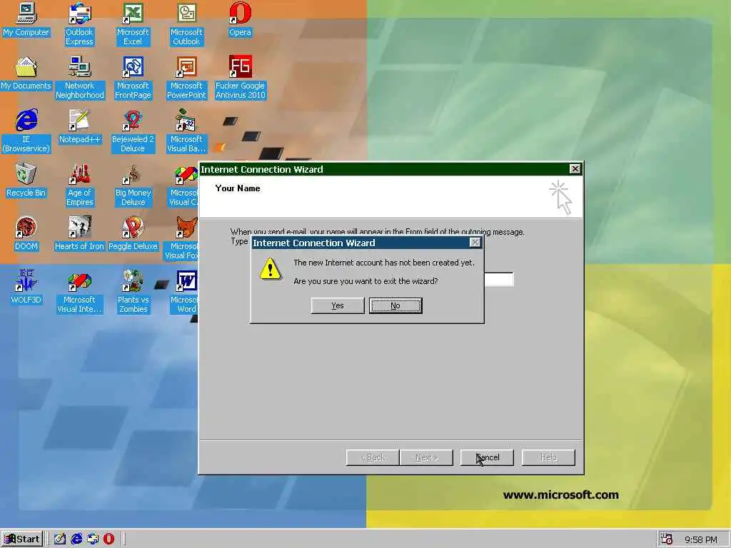Select Hearts of Iron icon
The image size is (731, 548).
[79, 234]
